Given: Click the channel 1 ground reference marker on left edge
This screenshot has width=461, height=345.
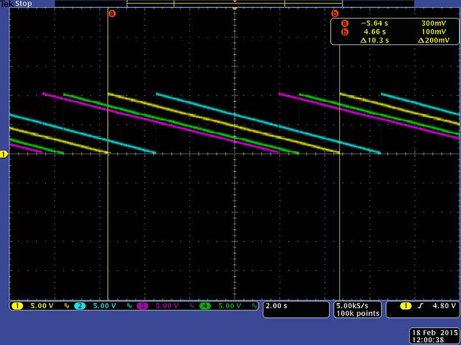Looking at the screenshot, I should pyautogui.click(x=3, y=154).
